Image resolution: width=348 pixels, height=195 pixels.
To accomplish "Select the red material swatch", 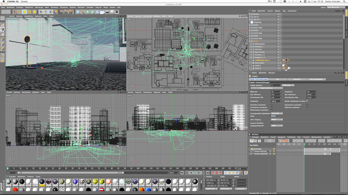I will [x=15, y=190].
